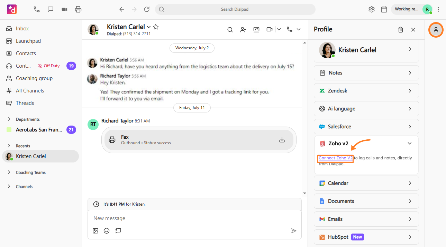Expand the Documents section
This screenshot has width=446, height=247.
pos(366,201)
